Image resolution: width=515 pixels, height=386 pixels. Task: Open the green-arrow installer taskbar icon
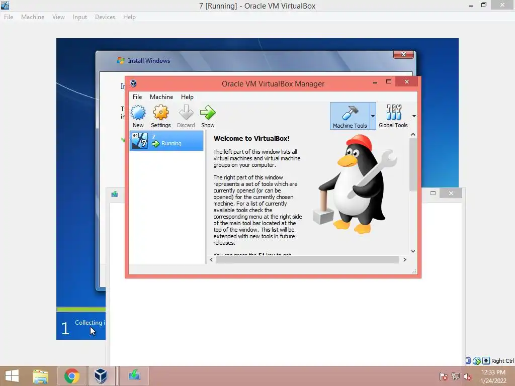point(134,375)
